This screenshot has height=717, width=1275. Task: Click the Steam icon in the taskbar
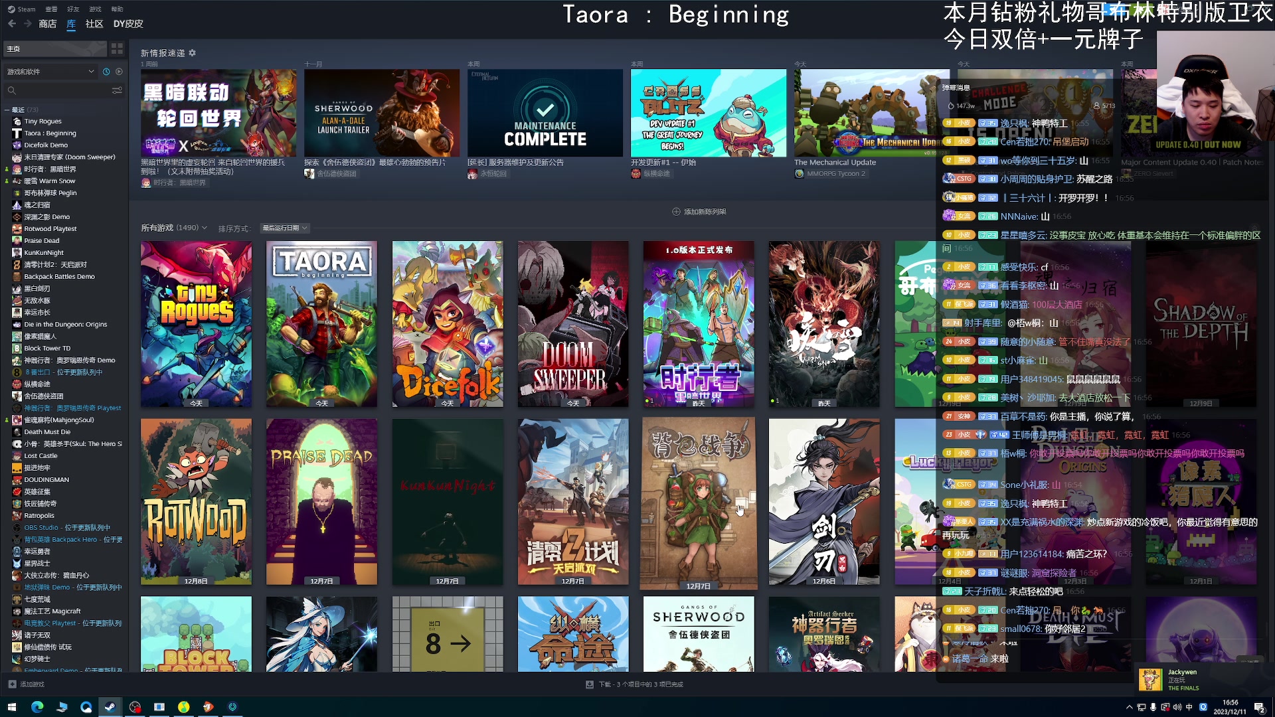[x=110, y=707]
